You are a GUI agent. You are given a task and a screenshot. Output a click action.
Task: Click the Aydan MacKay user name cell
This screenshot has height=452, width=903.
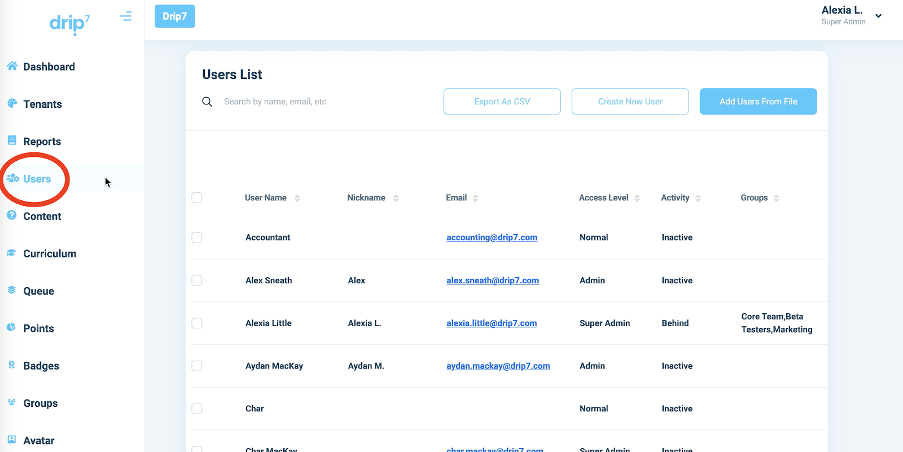274,366
